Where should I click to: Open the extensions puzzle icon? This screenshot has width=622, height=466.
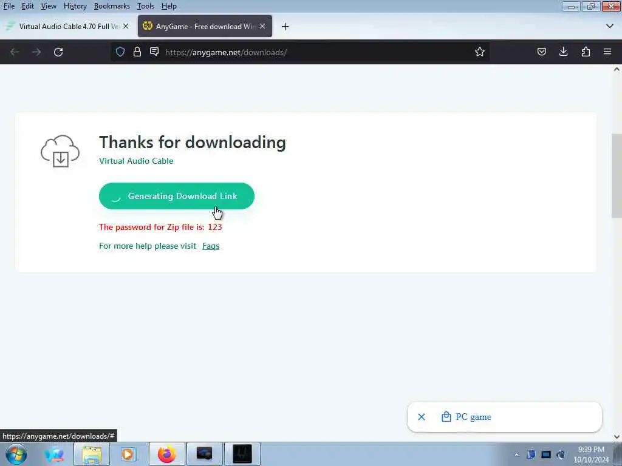coord(586,52)
